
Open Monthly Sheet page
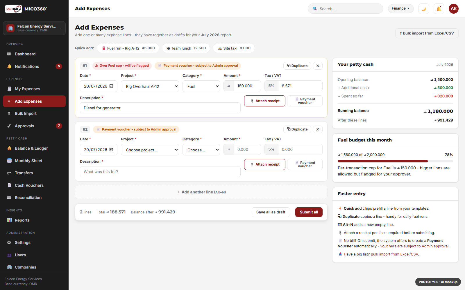tap(34, 161)
